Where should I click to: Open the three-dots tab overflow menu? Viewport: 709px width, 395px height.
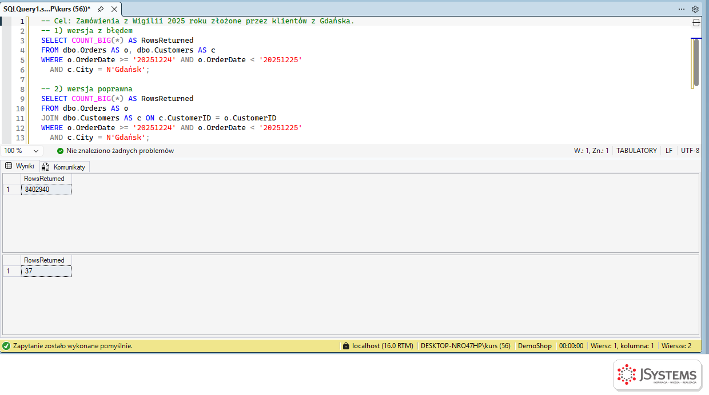[x=682, y=9]
